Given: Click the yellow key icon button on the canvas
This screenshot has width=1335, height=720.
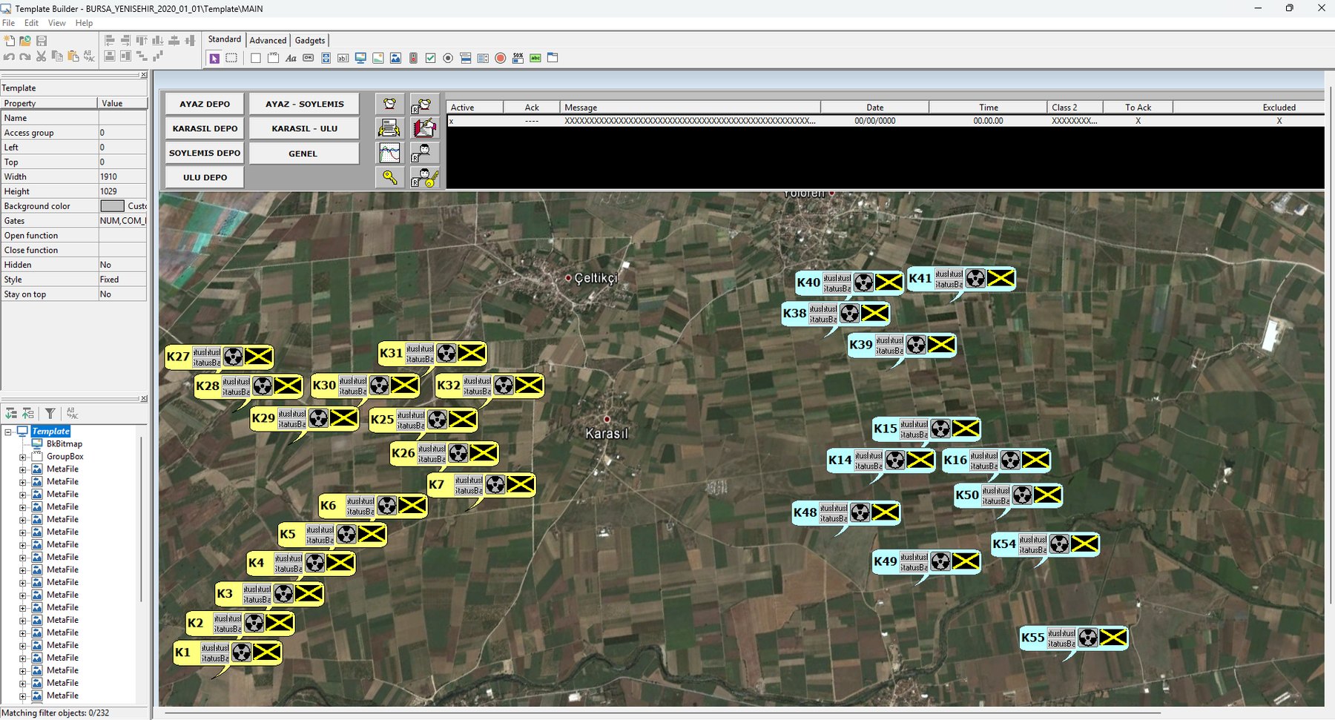Looking at the screenshot, I should click(x=389, y=177).
